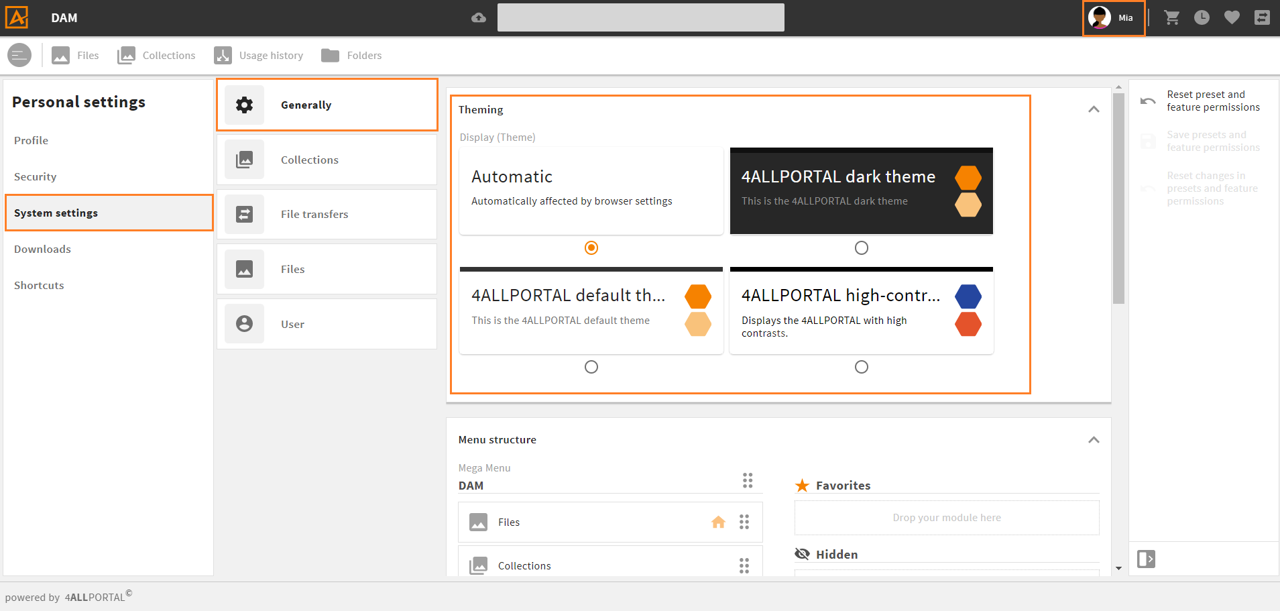Viewport: 1280px width, 611px height.
Task: Collapse the Theming section
Action: click(1094, 109)
